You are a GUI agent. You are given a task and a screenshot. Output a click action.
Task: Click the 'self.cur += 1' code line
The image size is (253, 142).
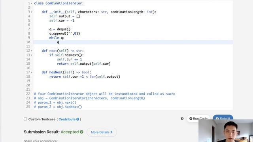[70, 59]
